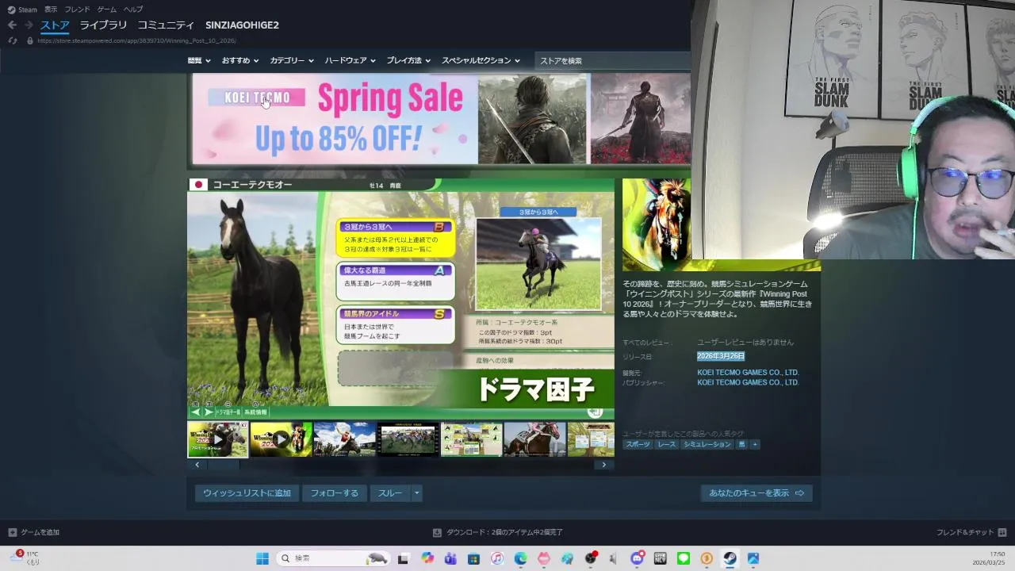Click the taskbar 検索 search box
Screen dimensions: 1015x571
point(334,558)
